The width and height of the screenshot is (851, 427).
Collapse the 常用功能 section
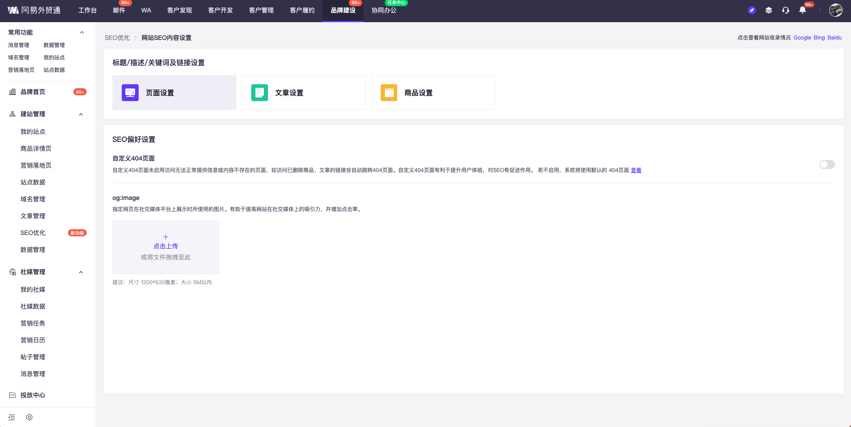click(81, 32)
